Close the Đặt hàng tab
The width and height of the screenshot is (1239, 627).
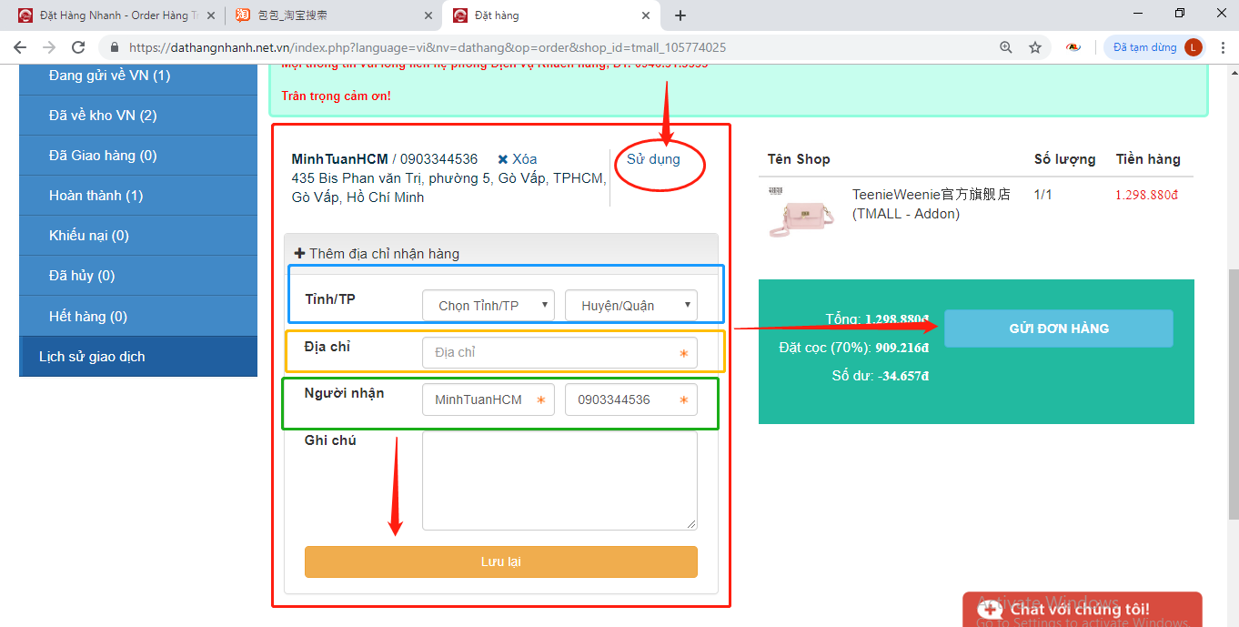click(646, 15)
